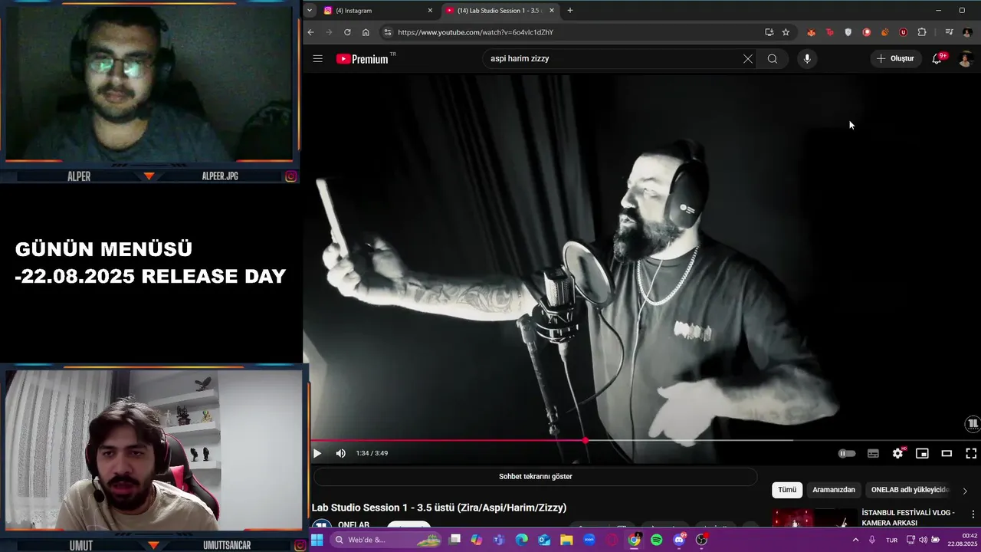Image resolution: width=981 pixels, height=552 pixels.
Task: Open Microsoft Teams from taskbar
Action: tap(499, 540)
